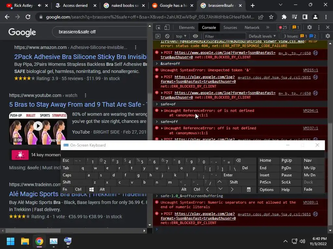
Task: Clear the console with the block icon
Action: 167,36
